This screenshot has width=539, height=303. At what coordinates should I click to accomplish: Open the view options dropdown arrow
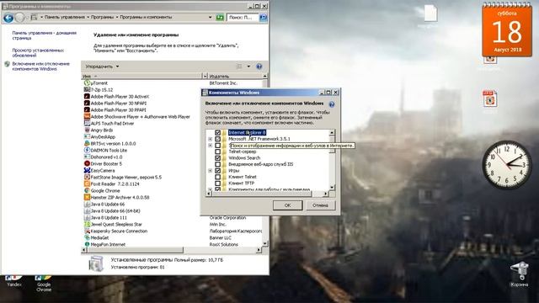[248, 66]
